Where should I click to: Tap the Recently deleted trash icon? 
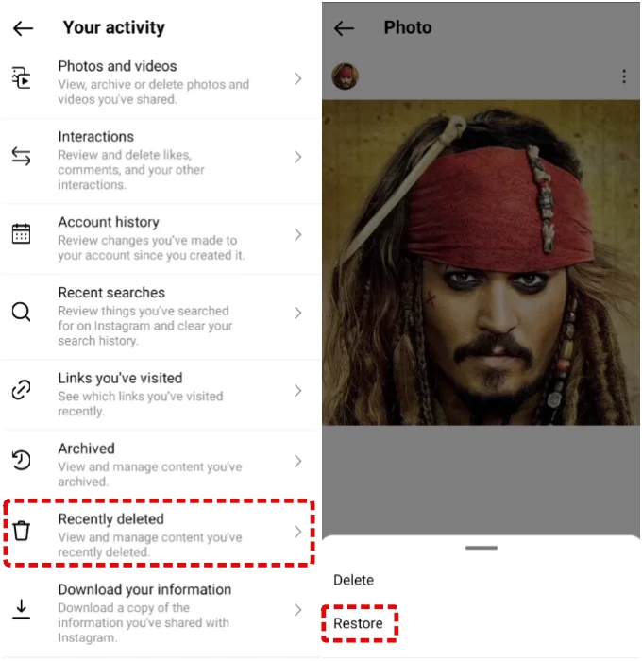point(21,531)
